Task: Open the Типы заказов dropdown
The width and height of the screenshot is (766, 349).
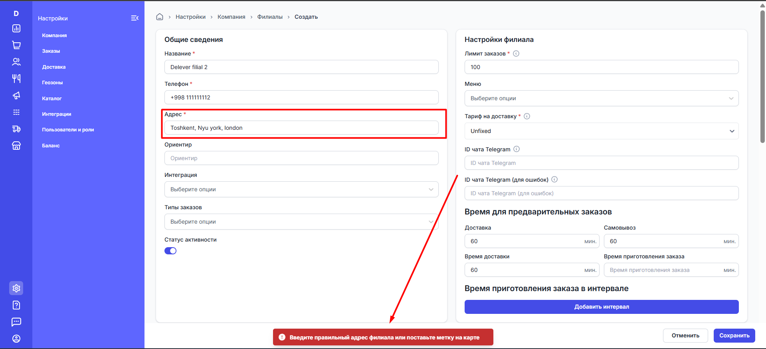Action: pyautogui.click(x=301, y=222)
